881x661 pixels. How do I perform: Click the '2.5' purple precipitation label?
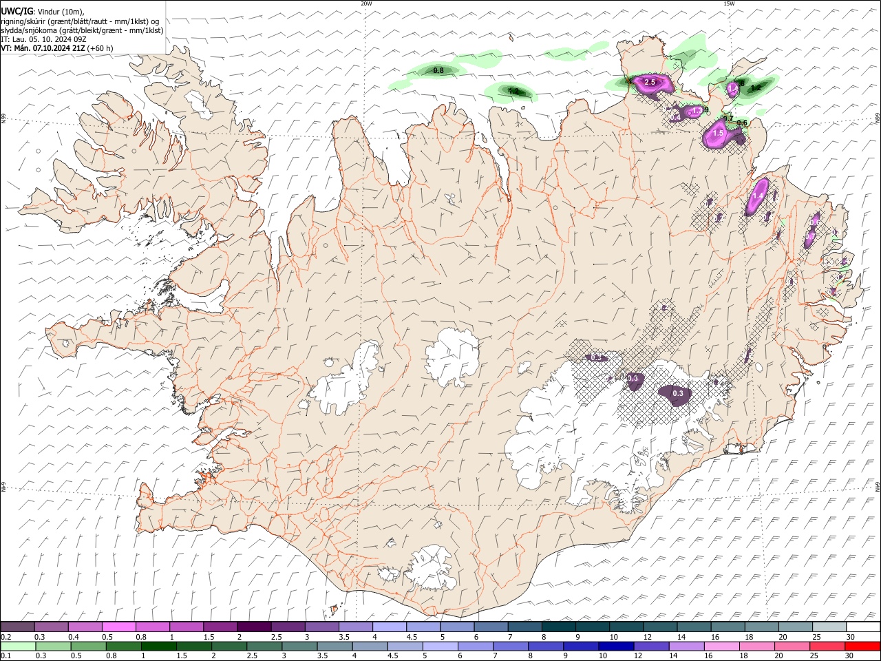coord(649,83)
